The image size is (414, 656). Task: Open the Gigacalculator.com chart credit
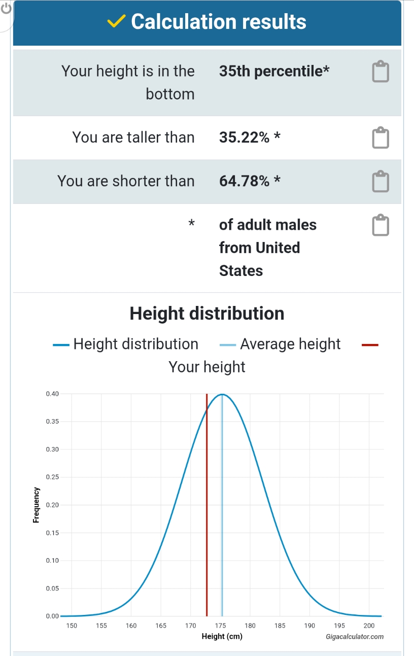tap(355, 637)
